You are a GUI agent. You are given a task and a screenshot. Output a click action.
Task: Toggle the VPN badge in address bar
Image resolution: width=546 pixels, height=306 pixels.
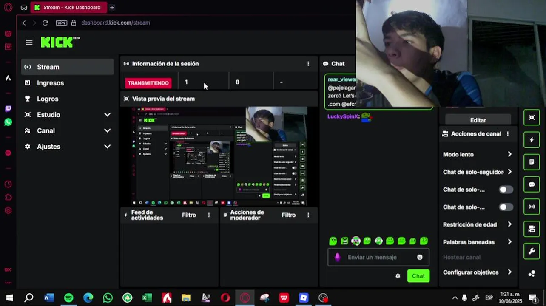click(61, 23)
